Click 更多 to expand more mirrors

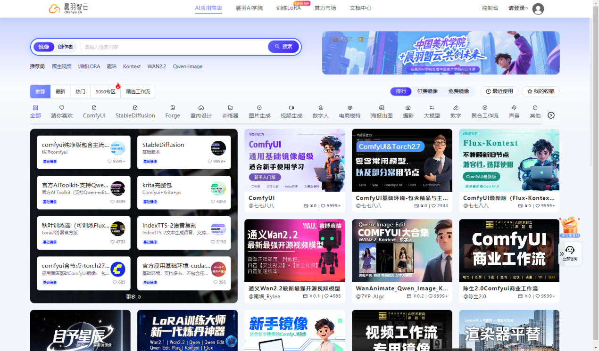(x=134, y=297)
